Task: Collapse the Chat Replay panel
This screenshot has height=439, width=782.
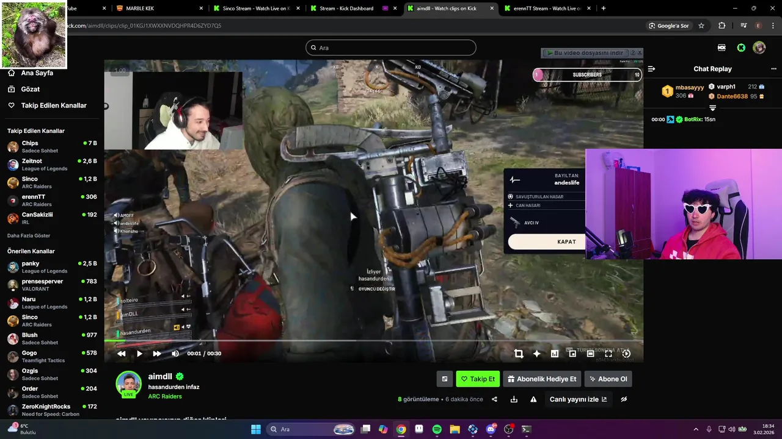Action: (x=651, y=69)
